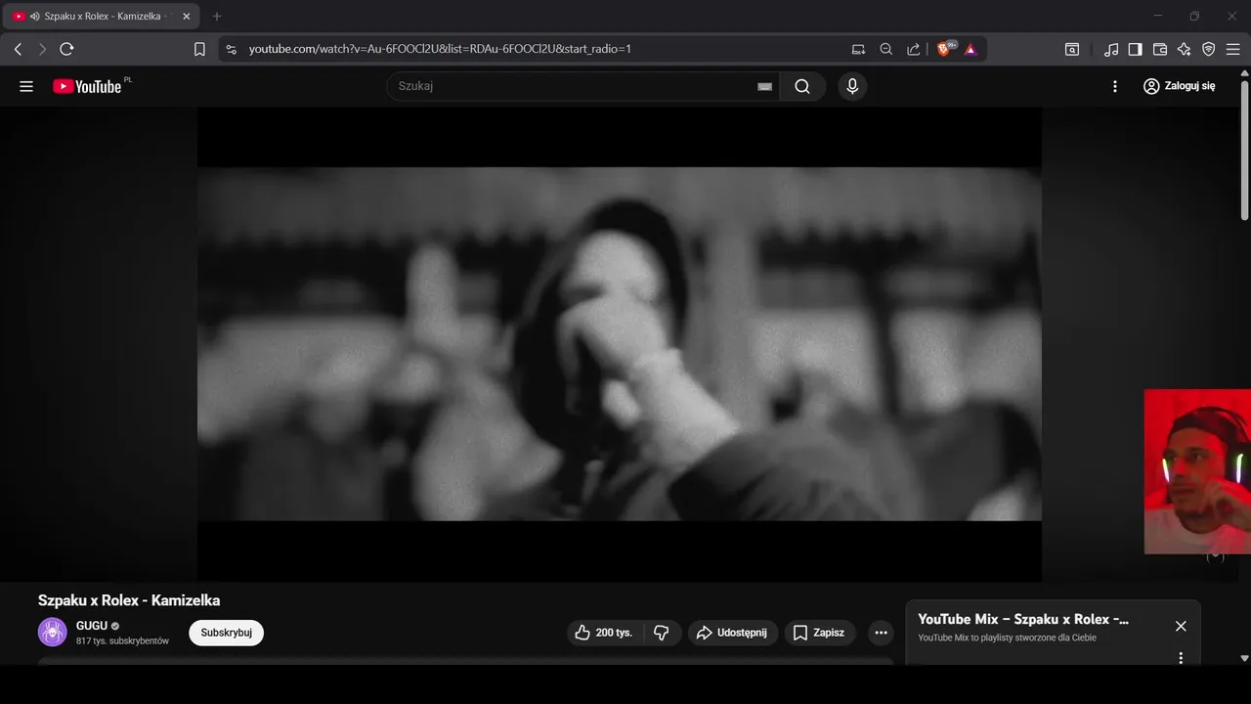Open the YouTube guide hamburger menu
Image resolution: width=1251 pixels, height=704 pixels.
pyautogui.click(x=26, y=86)
